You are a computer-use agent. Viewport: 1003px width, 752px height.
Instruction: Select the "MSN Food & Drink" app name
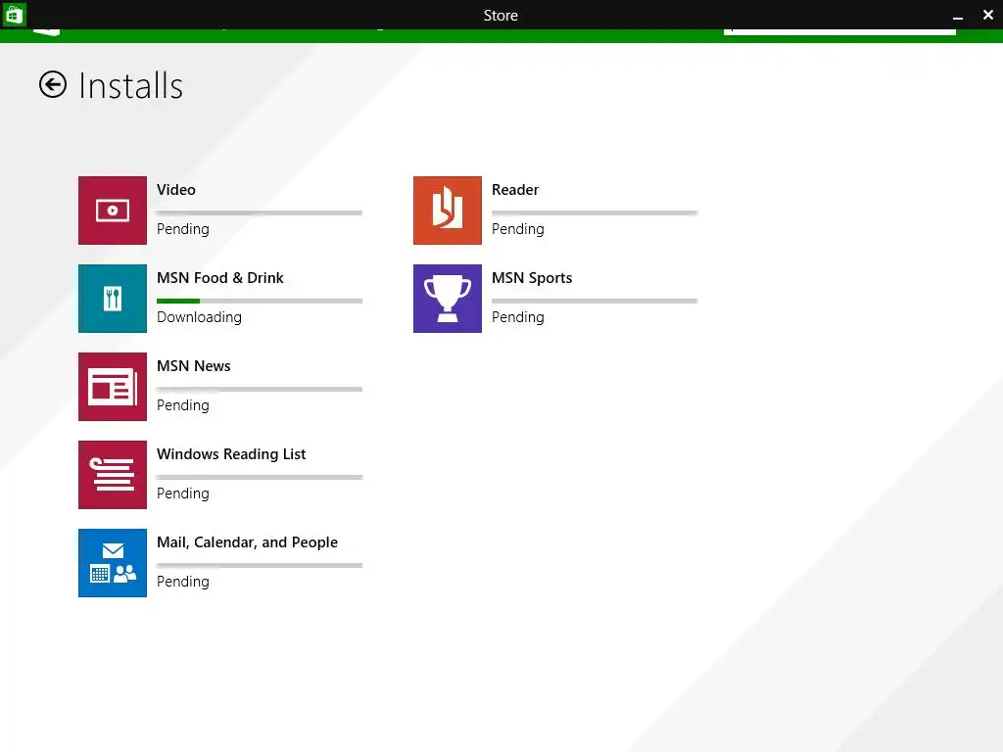pyautogui.click(x=220, y=278)
